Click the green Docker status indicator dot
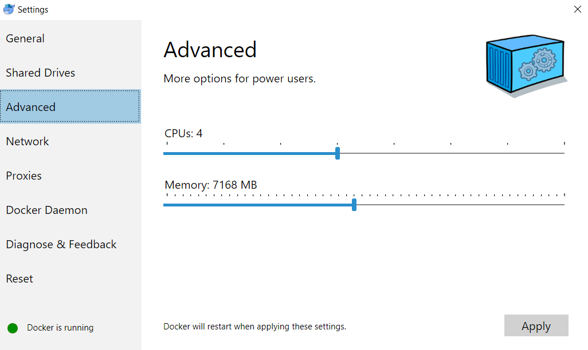 click(x=13, y=328)
